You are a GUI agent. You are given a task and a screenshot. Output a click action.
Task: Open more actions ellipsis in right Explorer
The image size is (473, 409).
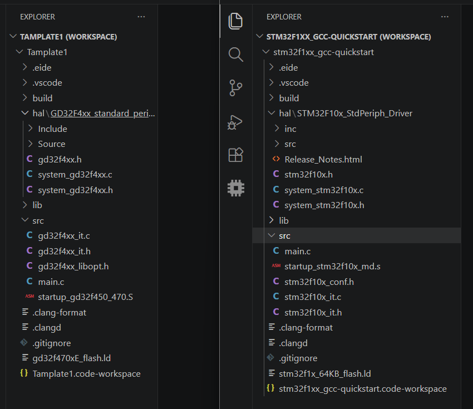tap(445, 17)
